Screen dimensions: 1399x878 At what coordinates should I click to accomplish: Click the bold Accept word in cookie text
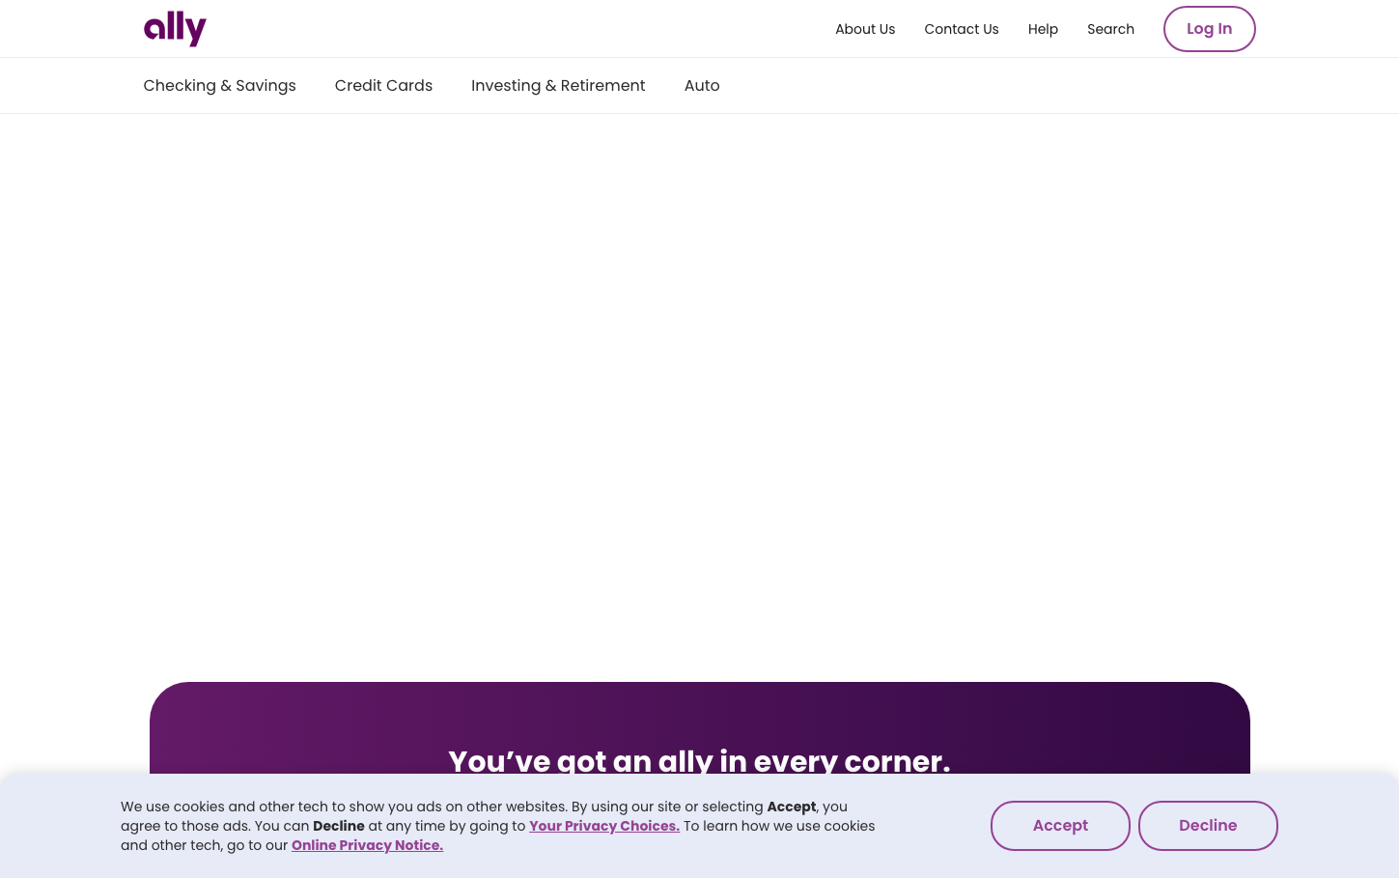coord(791,807)
